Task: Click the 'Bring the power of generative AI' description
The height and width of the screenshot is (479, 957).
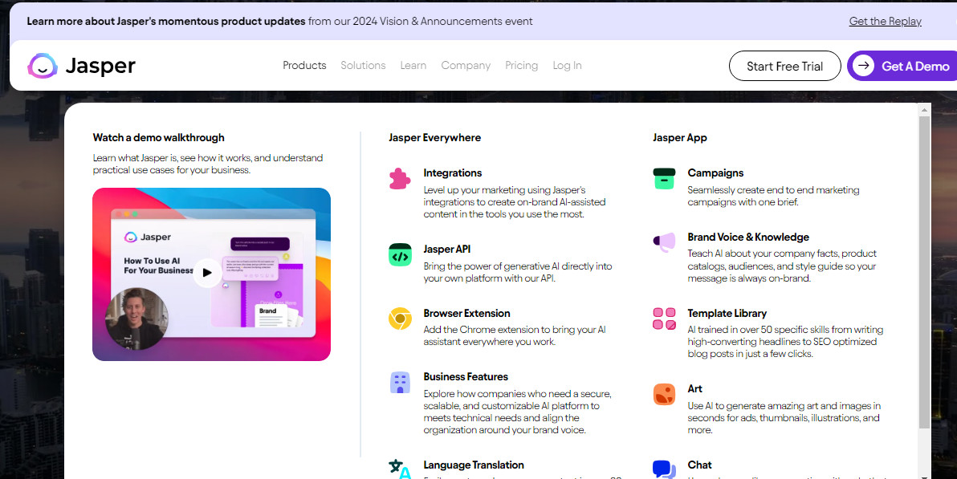Action: coord(518,272)
